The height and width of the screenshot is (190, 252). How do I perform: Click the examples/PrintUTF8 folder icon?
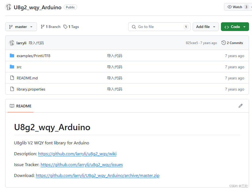click(12, 56)
